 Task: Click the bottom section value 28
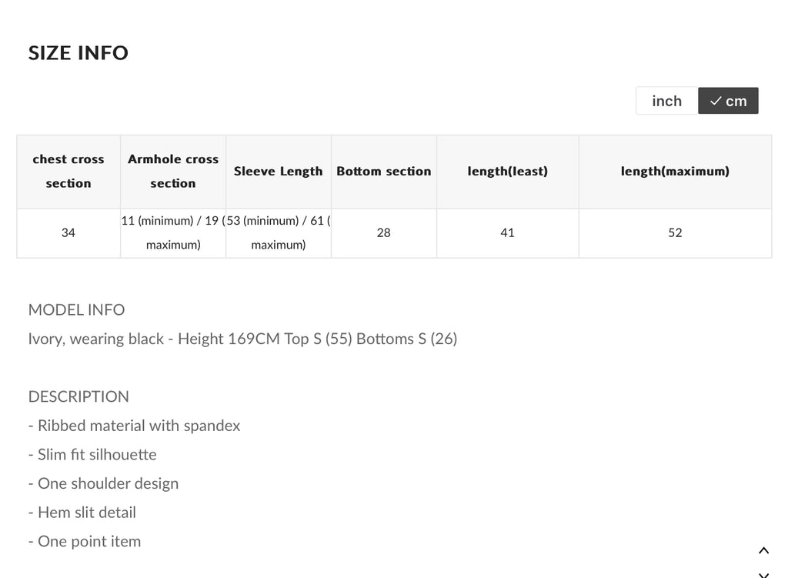click(x=384, y=233)
